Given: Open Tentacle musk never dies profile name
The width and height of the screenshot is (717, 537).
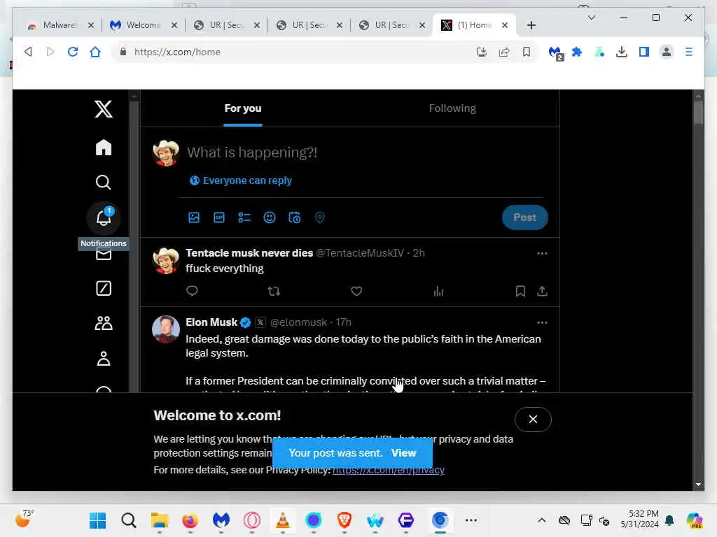Looking at the screenshot, I should point(249,253).
